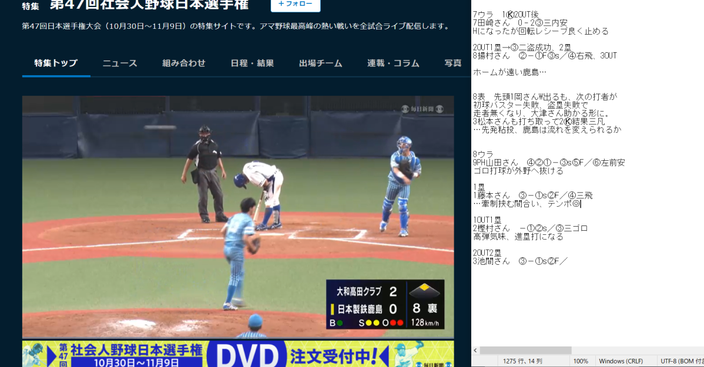Image resolution: width=704 pixels, height=367 pixels.
Task: Click the 第47回社会人野球日本選手権 page title
Action: point(149,5)
